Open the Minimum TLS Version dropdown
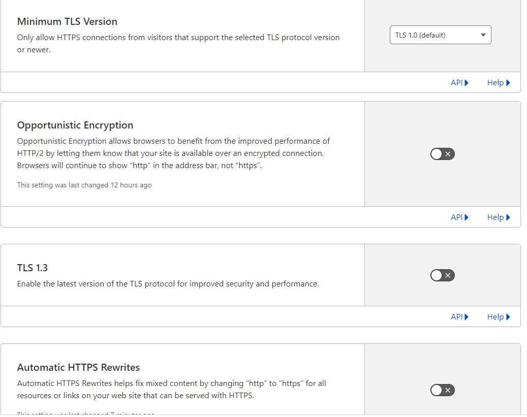The width and height of the screenshot is (527, 417). pos(440,35)
